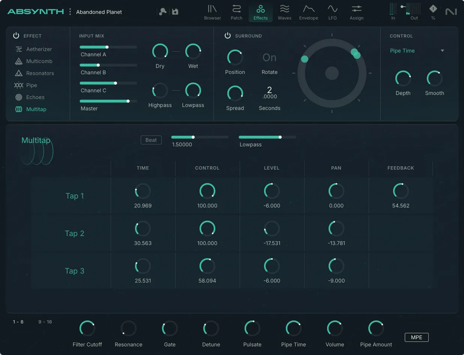Open the Envelope editor
The image size is (464, 355).
point(308,12)
